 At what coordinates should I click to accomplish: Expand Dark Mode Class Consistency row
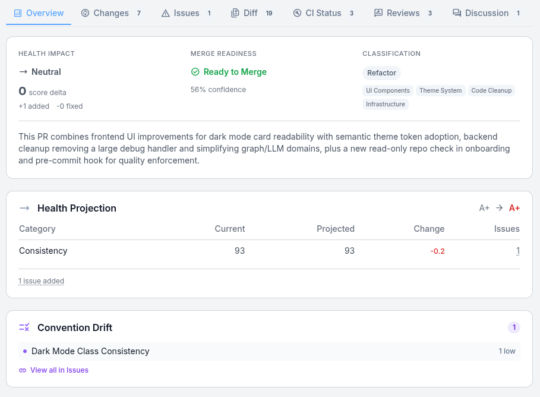point(90,351)
